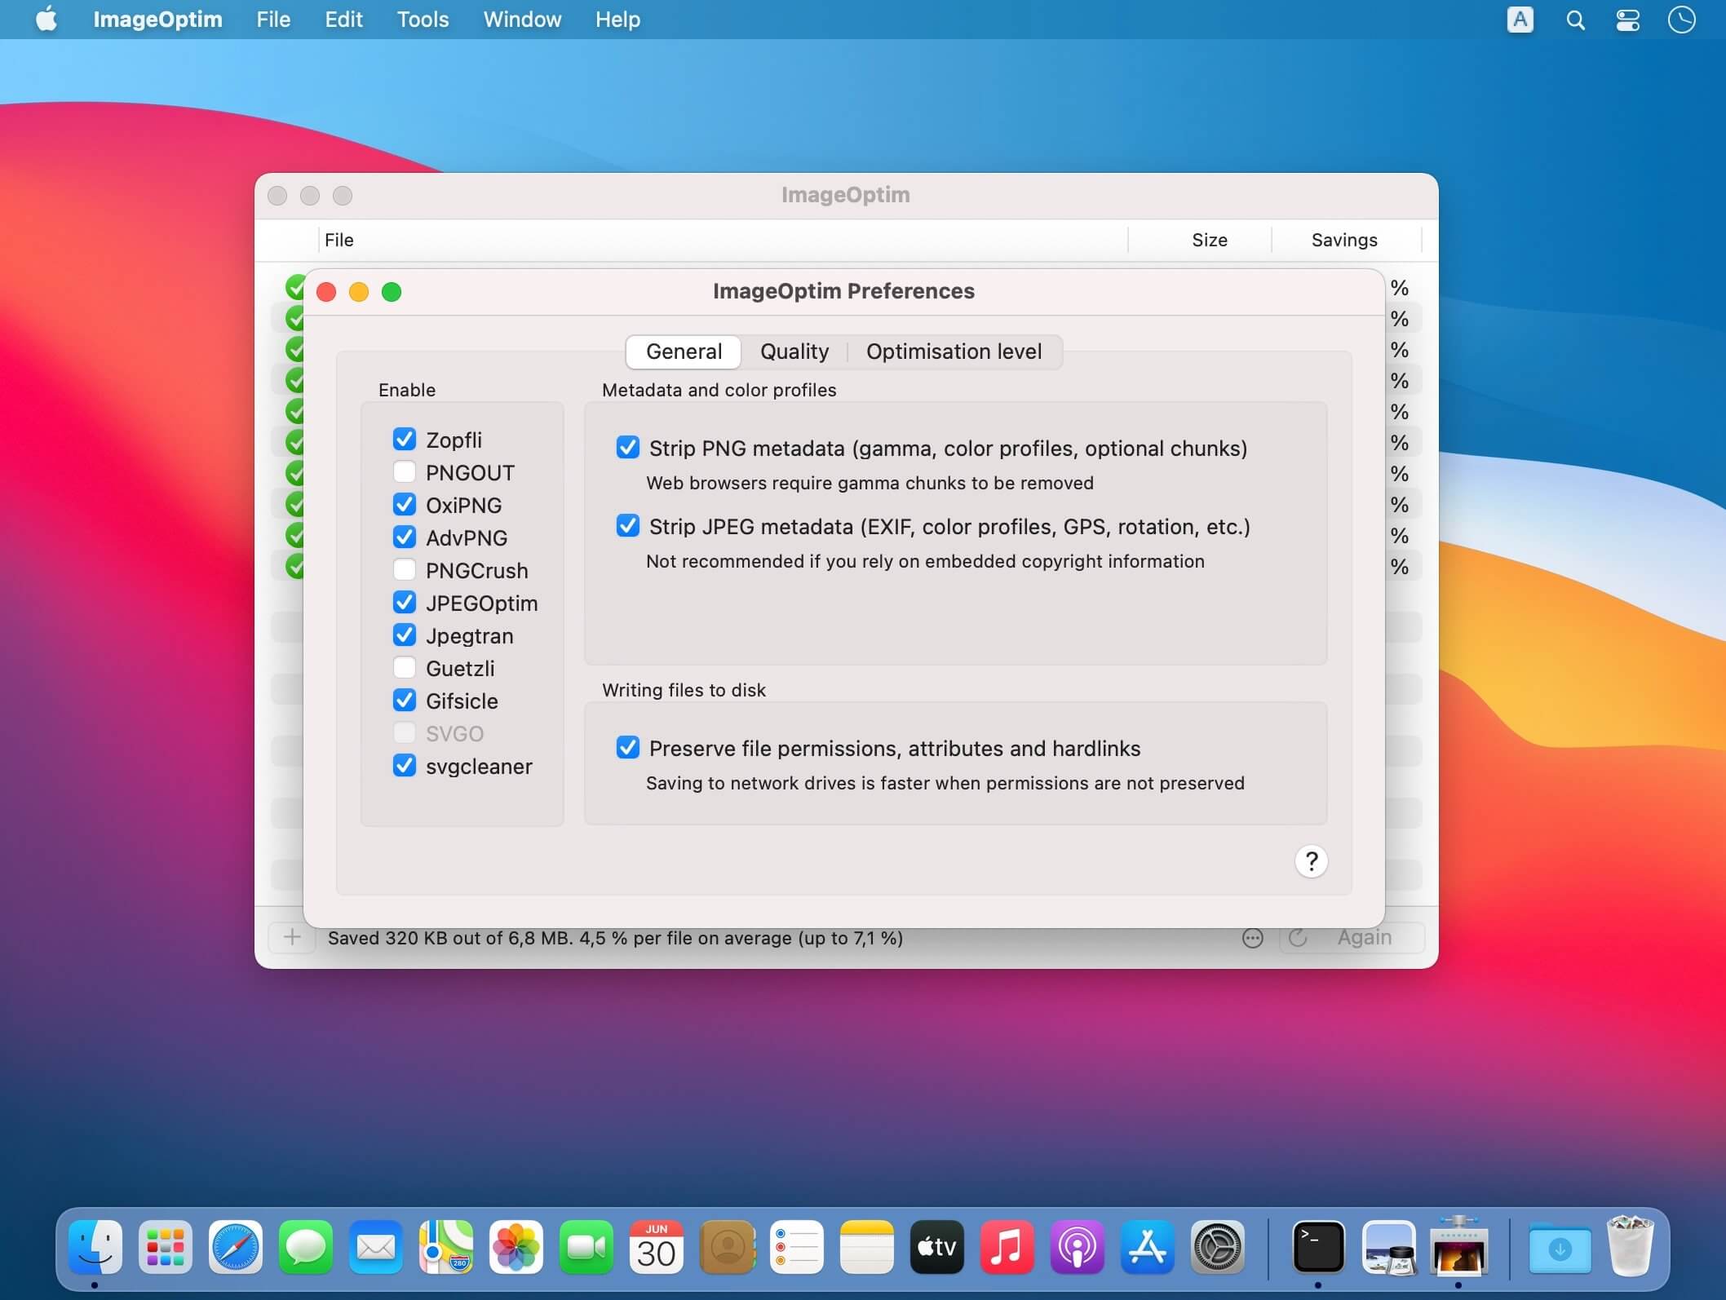Toggle the Jpegtran checkbox

405,635
